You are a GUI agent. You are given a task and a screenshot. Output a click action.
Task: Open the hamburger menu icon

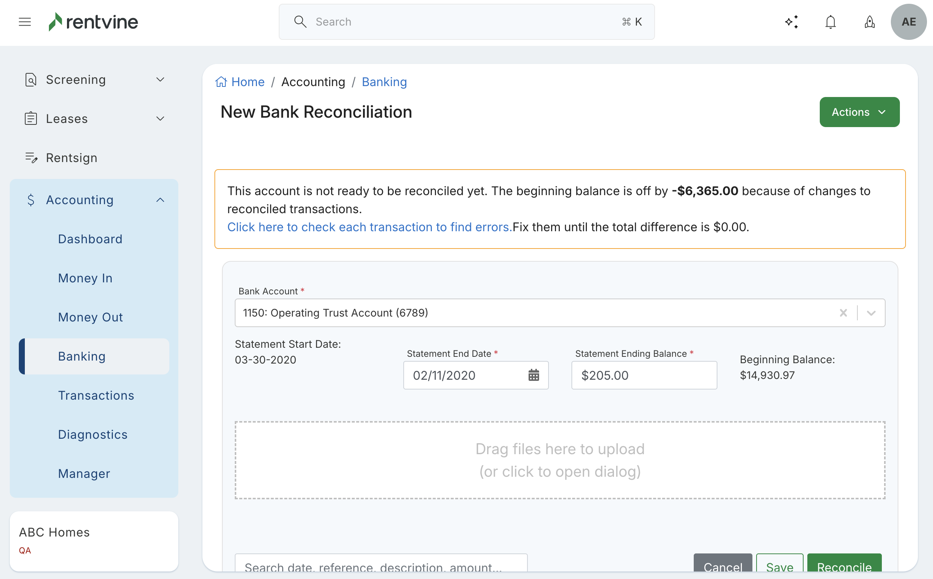[25, 22]
